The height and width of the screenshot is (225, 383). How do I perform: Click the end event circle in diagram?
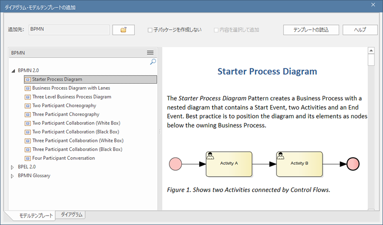pyautogui.click(x=353, y=164)
